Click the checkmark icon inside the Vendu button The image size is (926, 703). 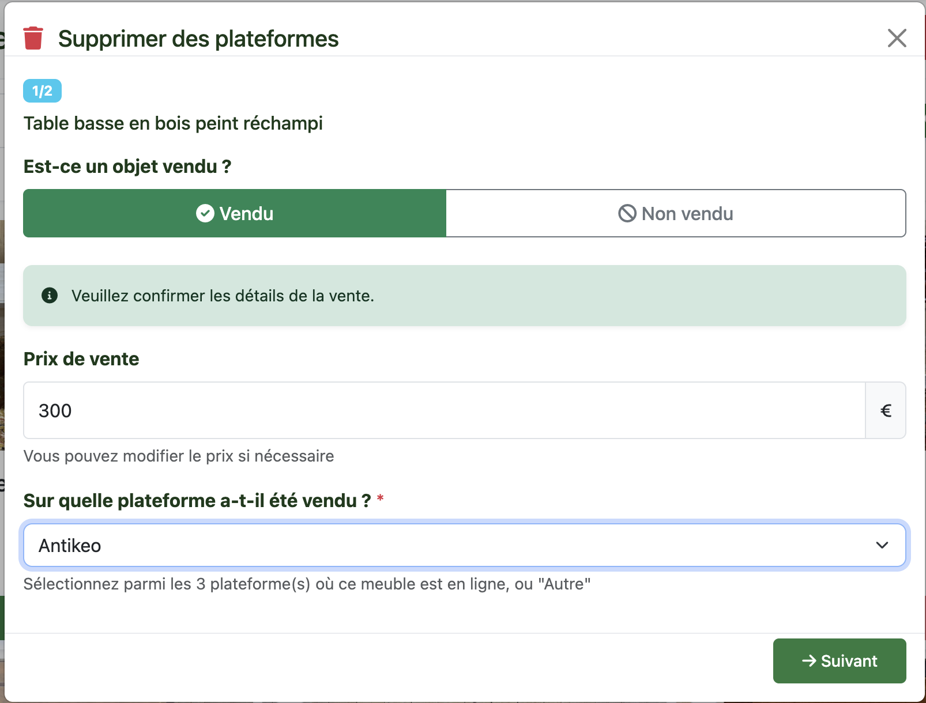(205, 213)
